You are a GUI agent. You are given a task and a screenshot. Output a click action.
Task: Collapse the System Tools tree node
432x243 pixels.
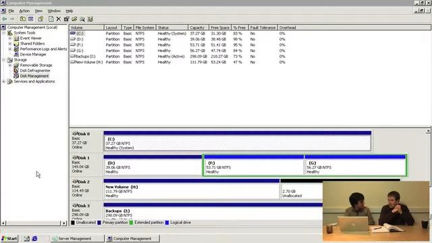4,33
